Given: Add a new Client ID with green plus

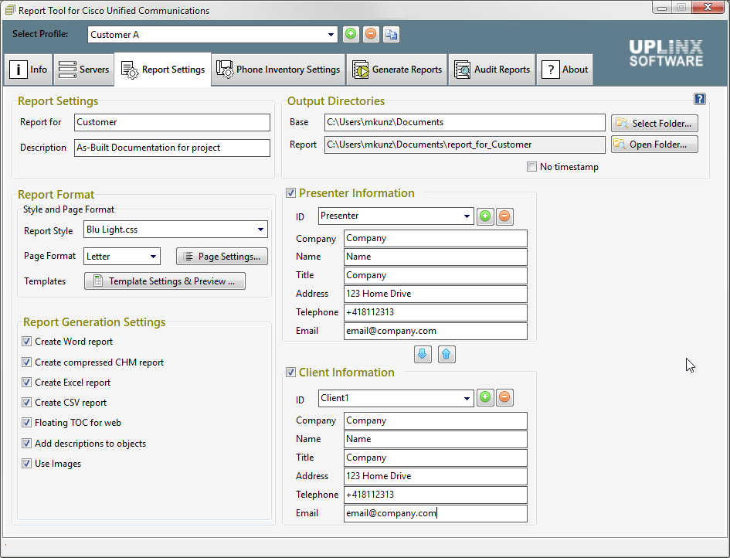Looking at the screenshot, I should tap(485, 397).
